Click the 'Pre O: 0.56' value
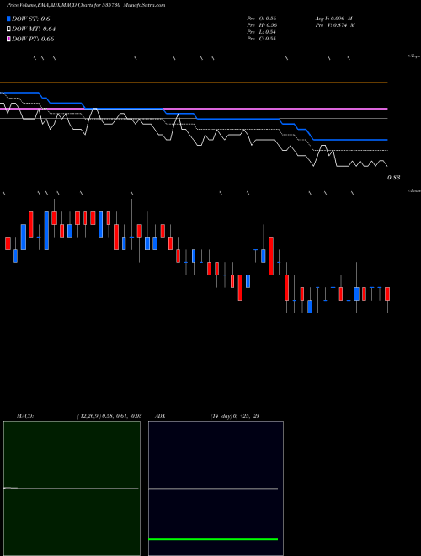Image resolution: width=421 pixels, height=556 pixels. (262, 19)
